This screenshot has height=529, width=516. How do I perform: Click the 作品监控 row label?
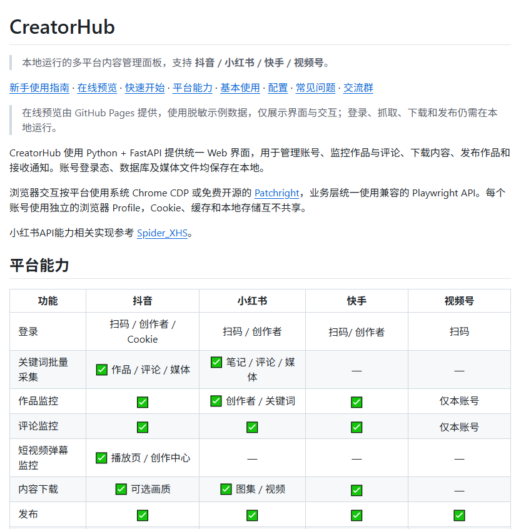tap(38, 401)
